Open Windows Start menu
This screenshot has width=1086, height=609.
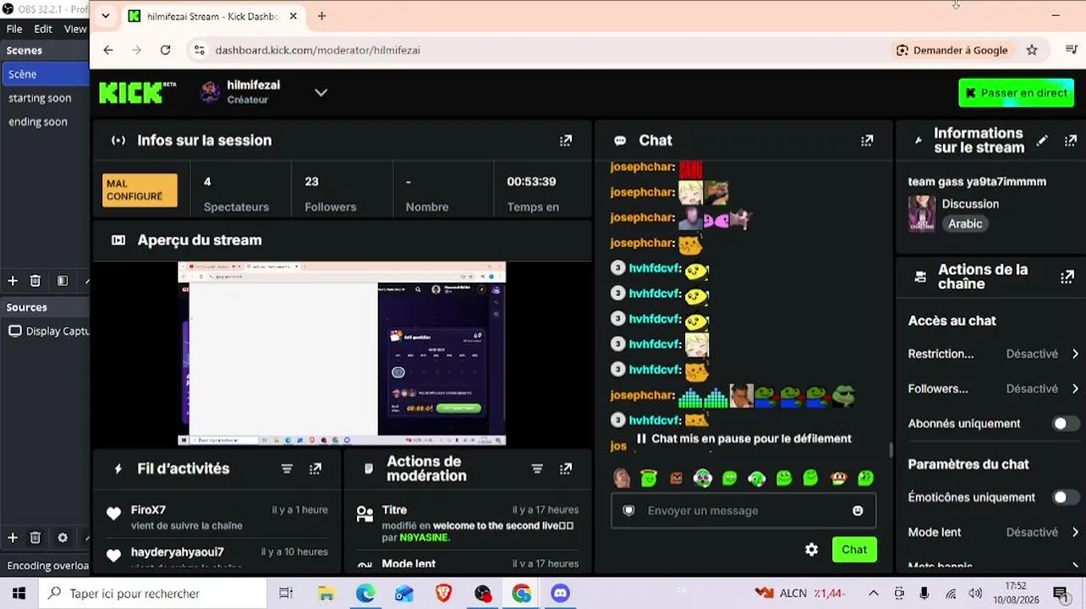pos(19,594)
